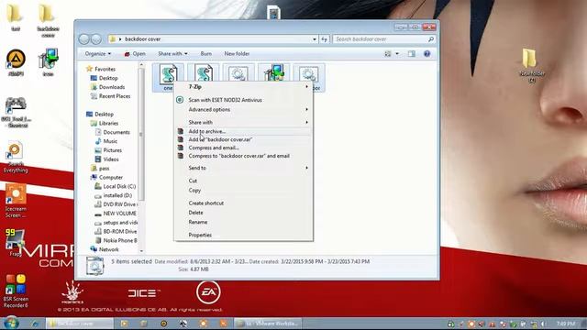The width and height of the screenshot is (587, 330).
Task: Select the third file with gear icon
Action: coord(238,73)
